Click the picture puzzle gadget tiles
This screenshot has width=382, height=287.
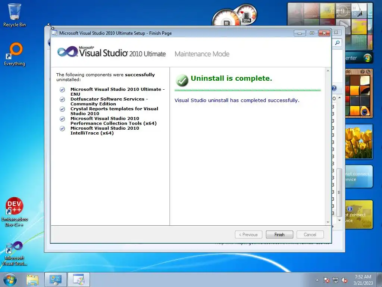[358, 95]
